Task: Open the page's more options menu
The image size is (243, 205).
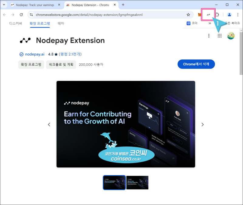Action: tap(209, 35)
